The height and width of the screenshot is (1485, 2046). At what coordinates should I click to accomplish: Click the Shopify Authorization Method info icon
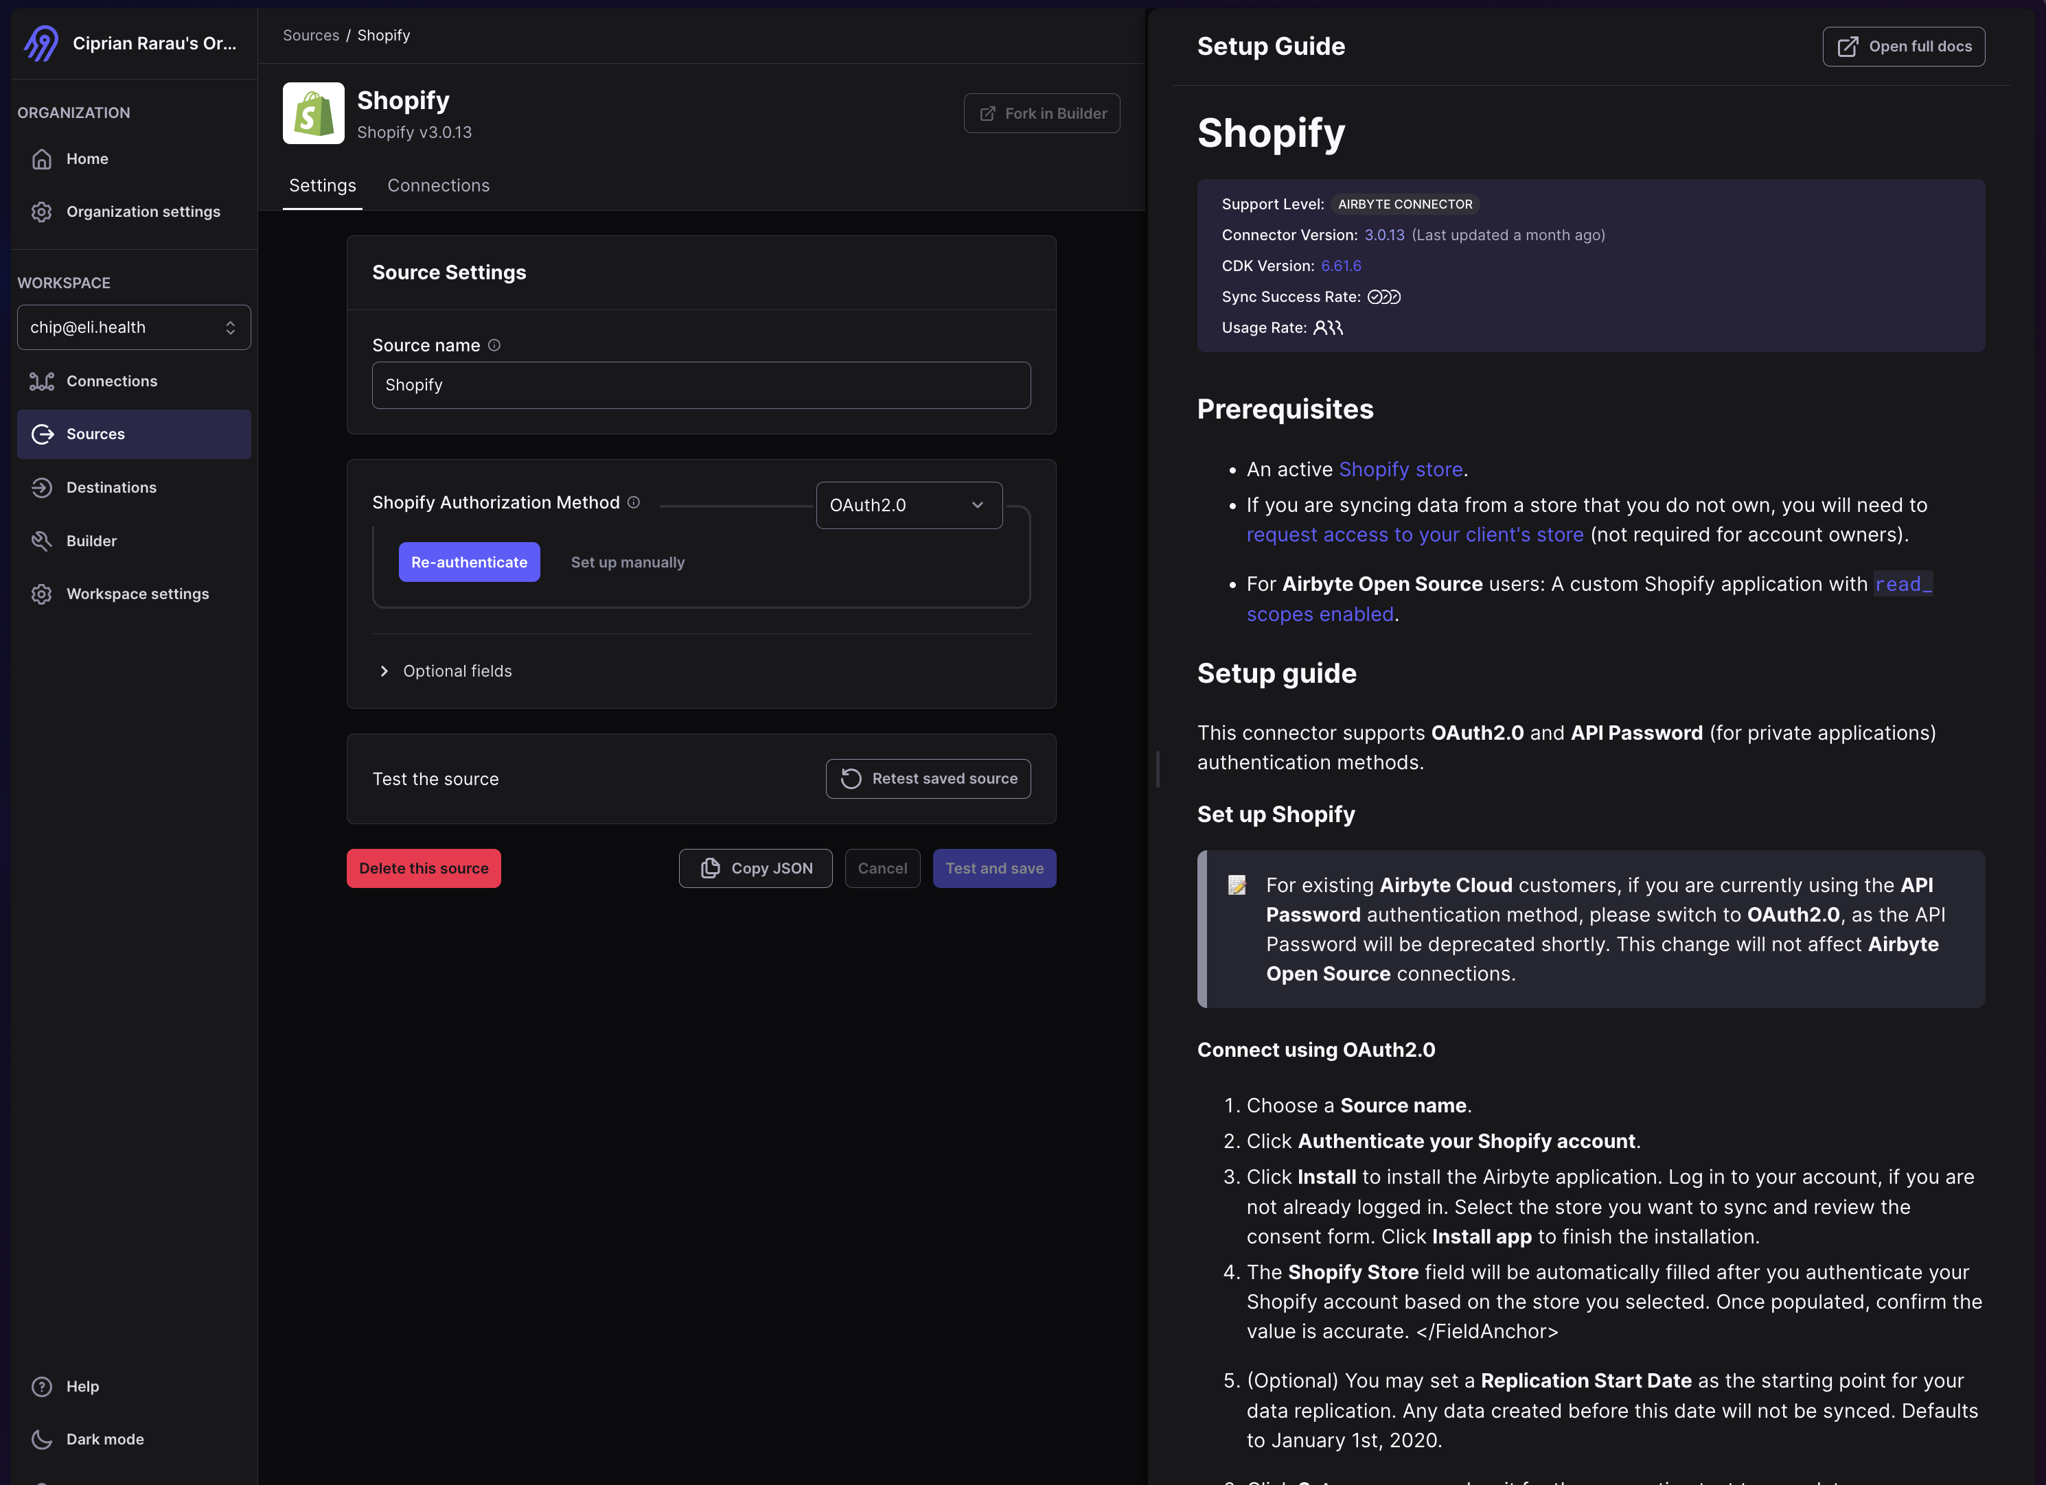click(x=634, y=502)
